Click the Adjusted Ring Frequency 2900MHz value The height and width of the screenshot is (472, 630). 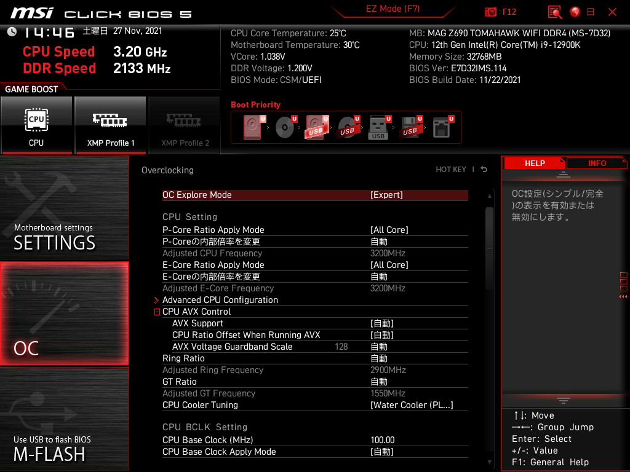[388, 370]
